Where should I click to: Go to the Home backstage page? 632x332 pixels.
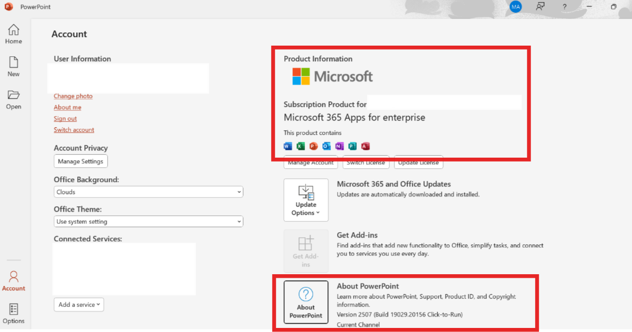[14, 34]
